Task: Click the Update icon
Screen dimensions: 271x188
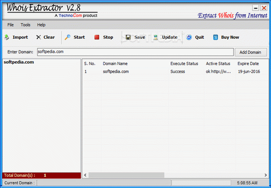Action: click(156, 37)
